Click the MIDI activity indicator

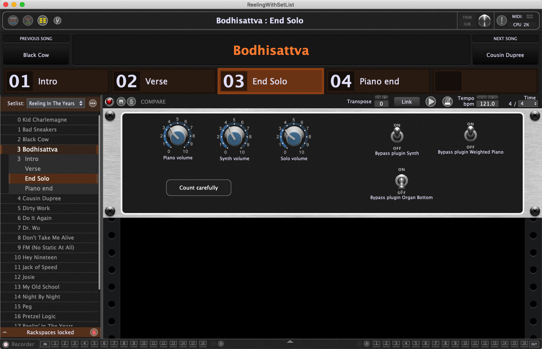click(x=529, y=16)
